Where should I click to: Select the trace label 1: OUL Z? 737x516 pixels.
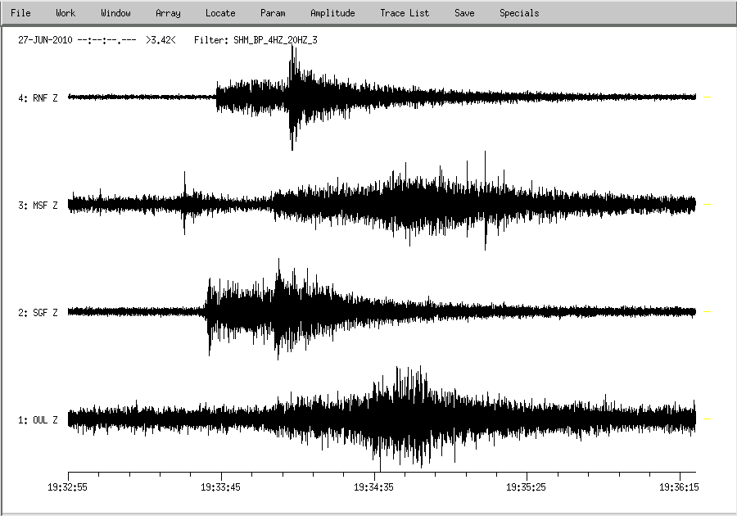point(38,420)
